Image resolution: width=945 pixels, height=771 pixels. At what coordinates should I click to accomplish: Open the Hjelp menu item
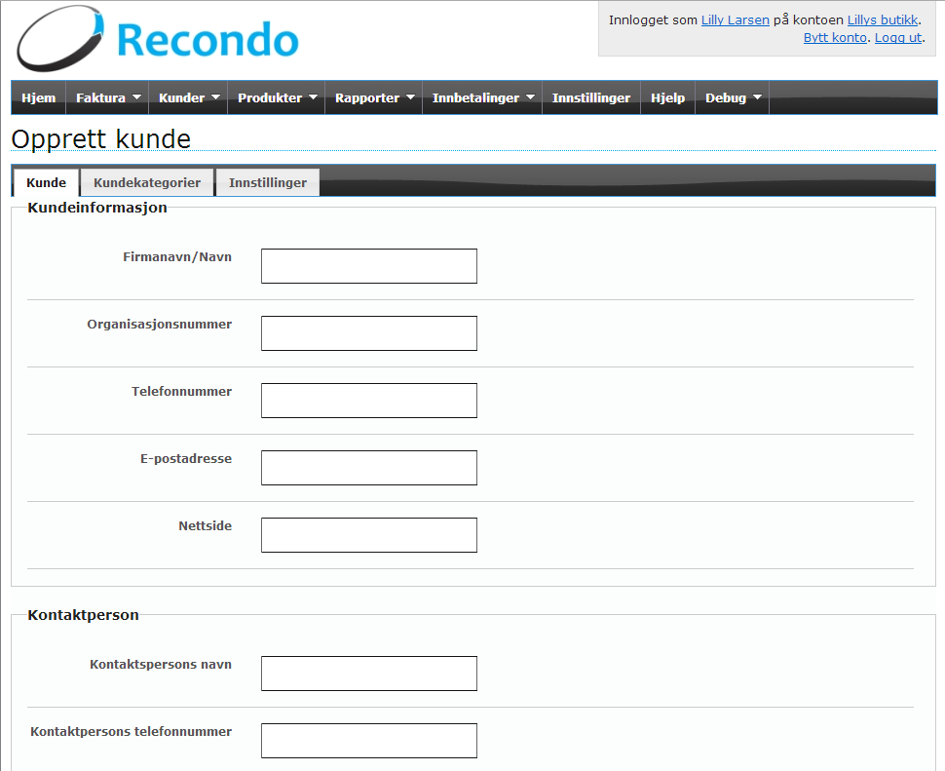667,98
